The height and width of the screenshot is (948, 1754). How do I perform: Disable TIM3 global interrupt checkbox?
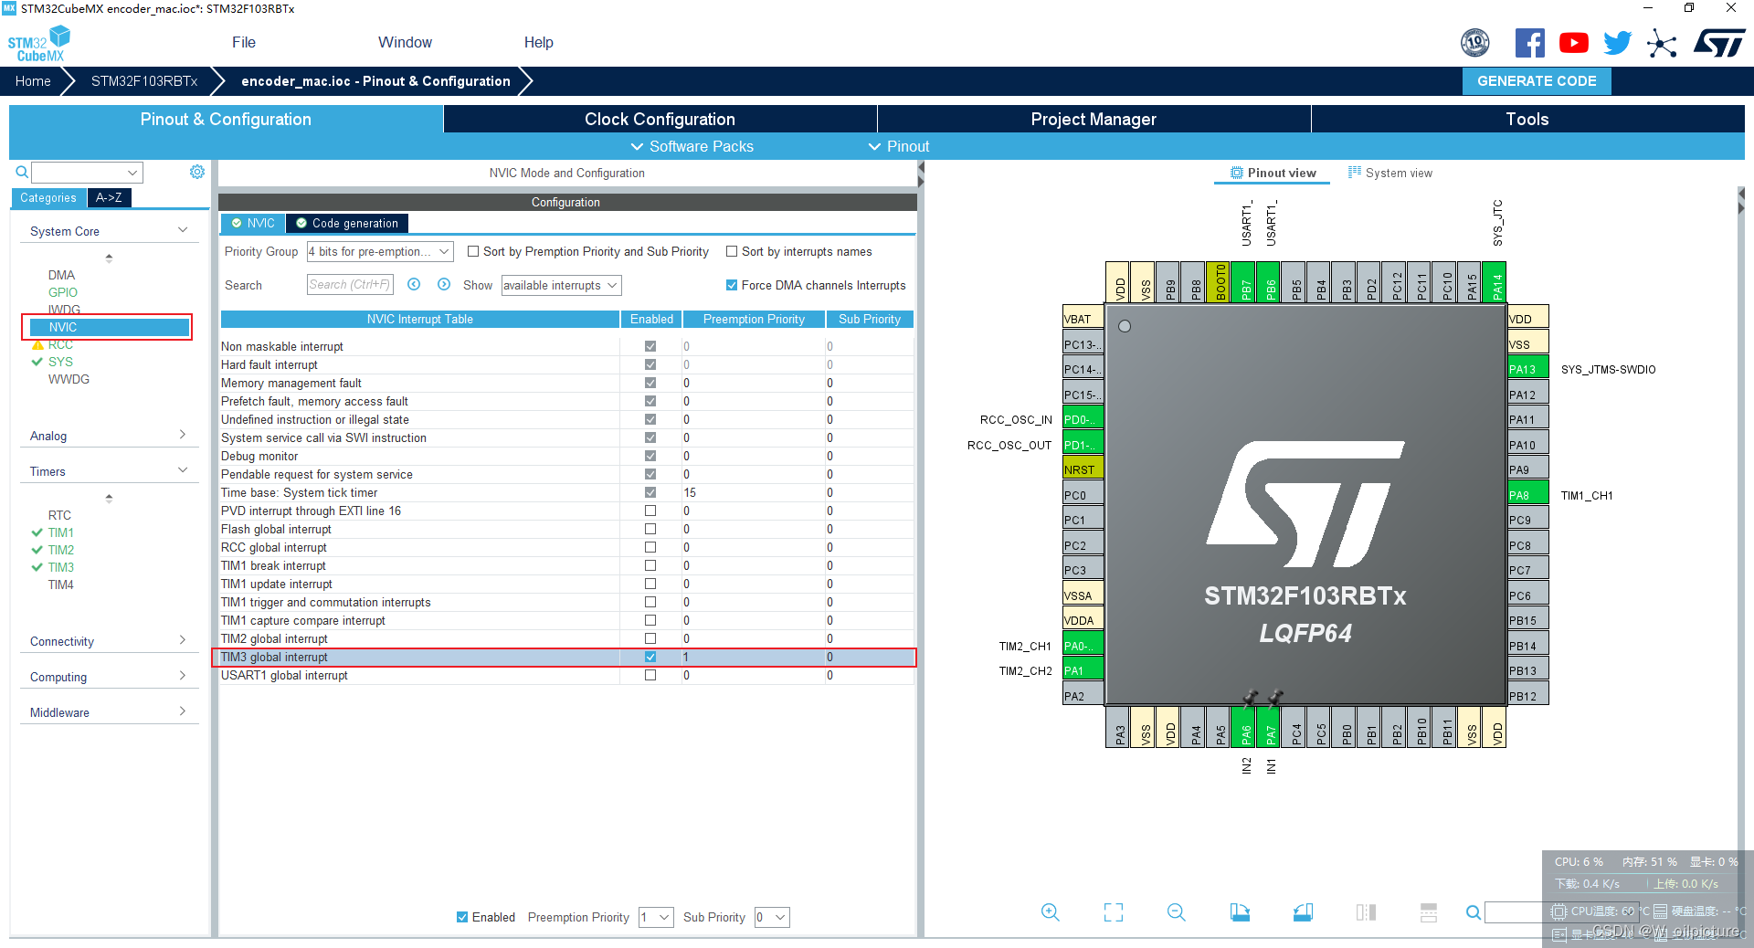pos(650,657)
